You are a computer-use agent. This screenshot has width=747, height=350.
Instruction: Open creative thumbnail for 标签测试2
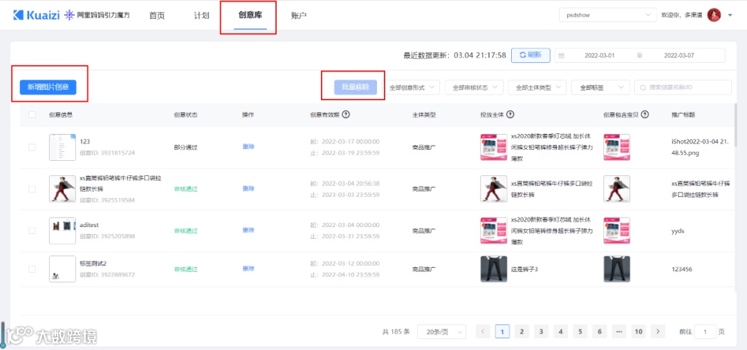[62, 269]
